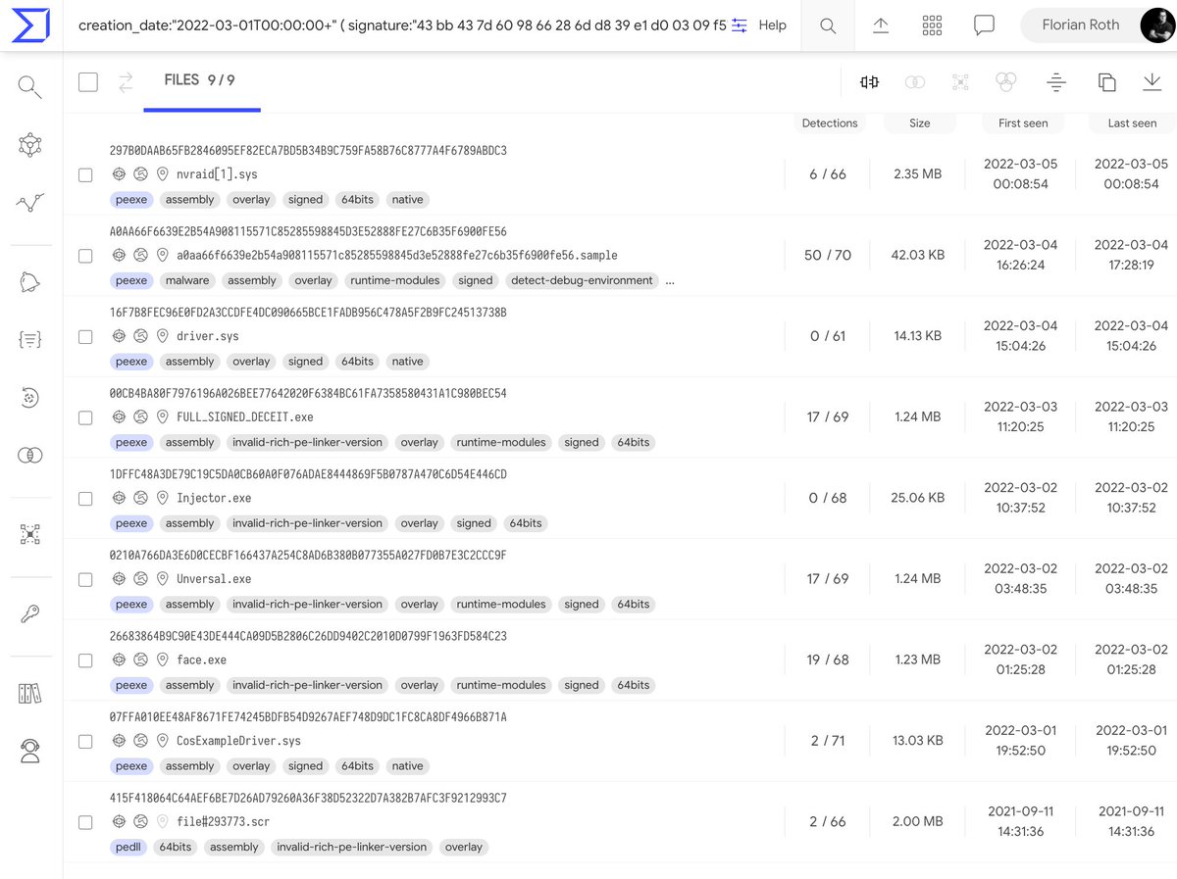Click the similarity face icon beside Unversal.exe
The image size is (1177, 879).
pyautogui.click(x=141, y=579)
